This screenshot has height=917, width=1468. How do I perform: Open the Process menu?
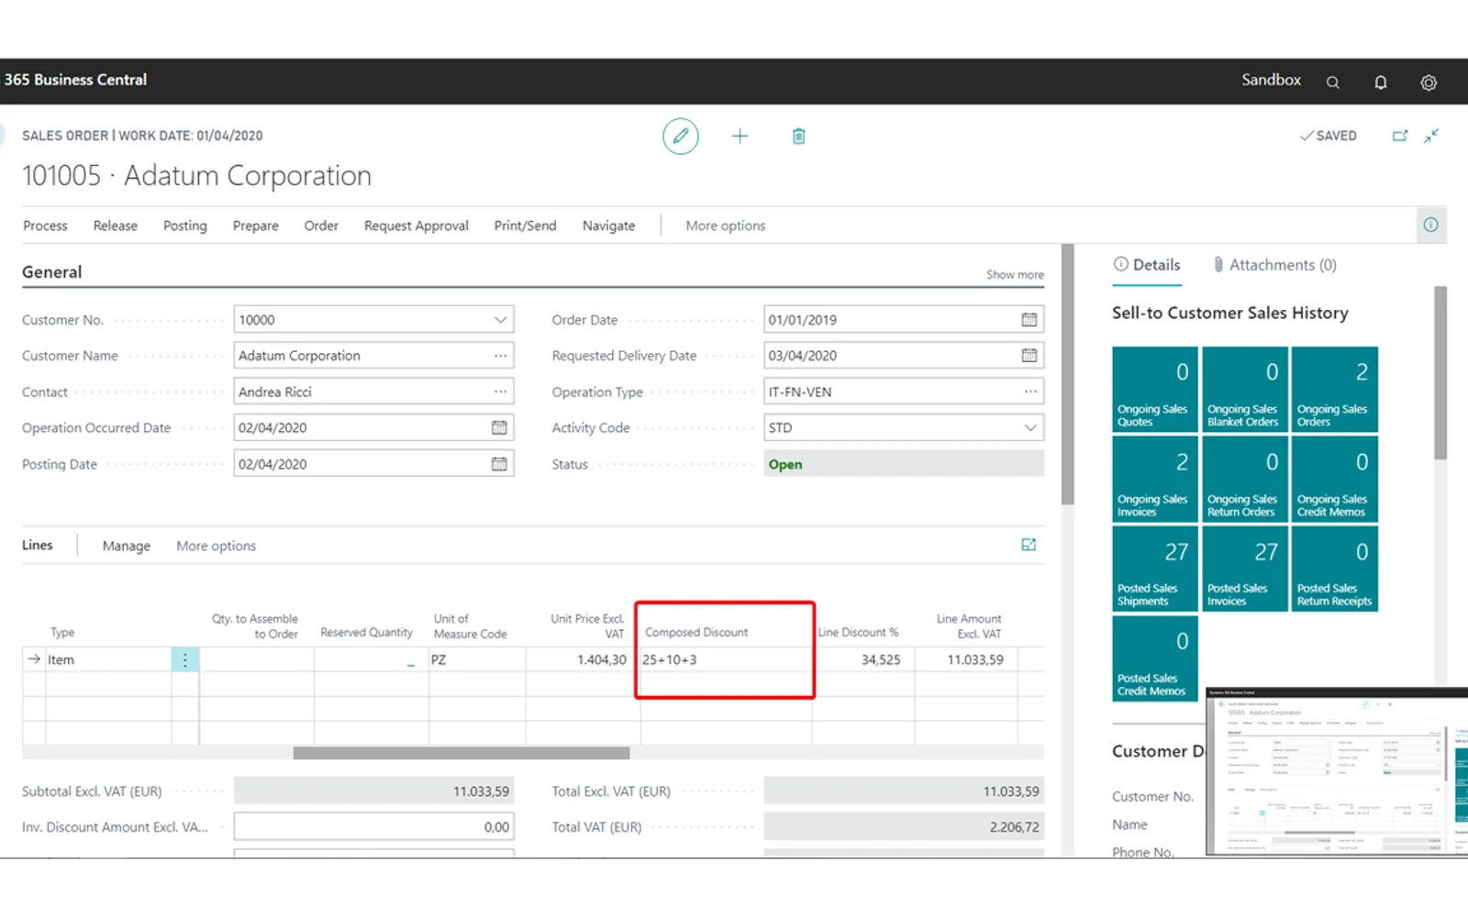pyautogui.click(x=45, y=226)
